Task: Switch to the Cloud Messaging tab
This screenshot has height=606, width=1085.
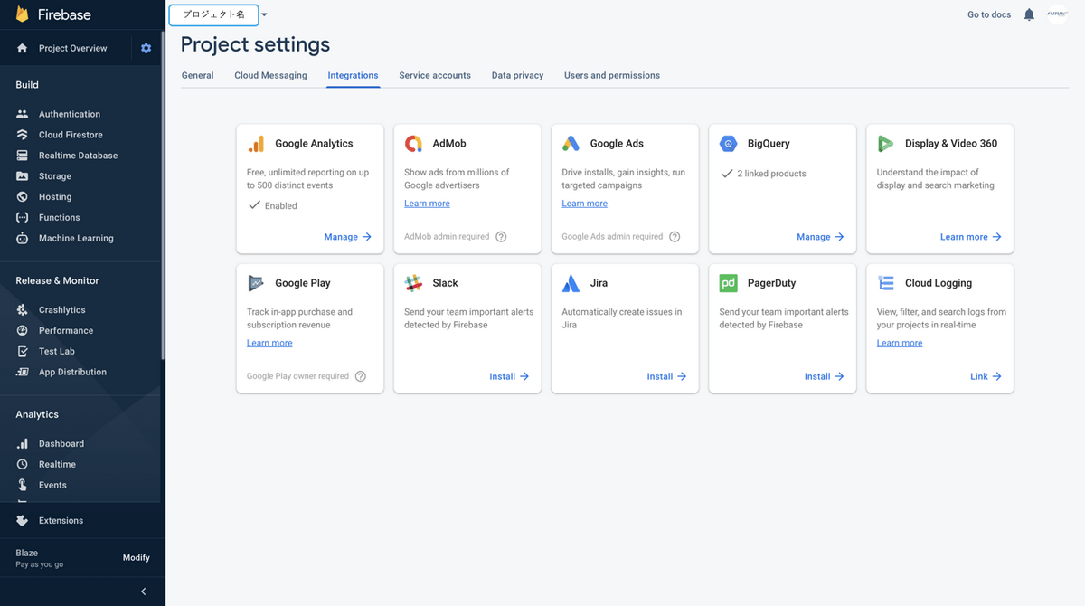Action: 270,76
